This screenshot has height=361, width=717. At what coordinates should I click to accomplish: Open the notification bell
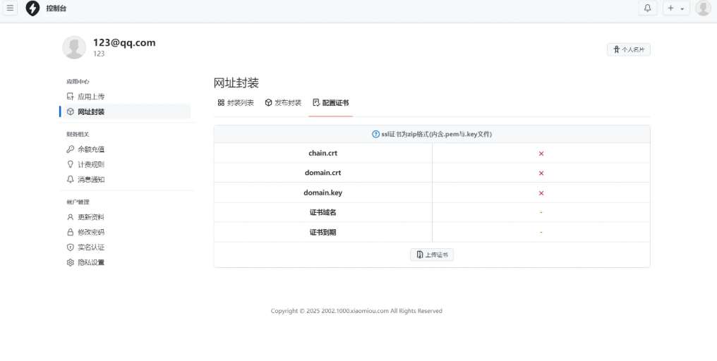[647, 8]
